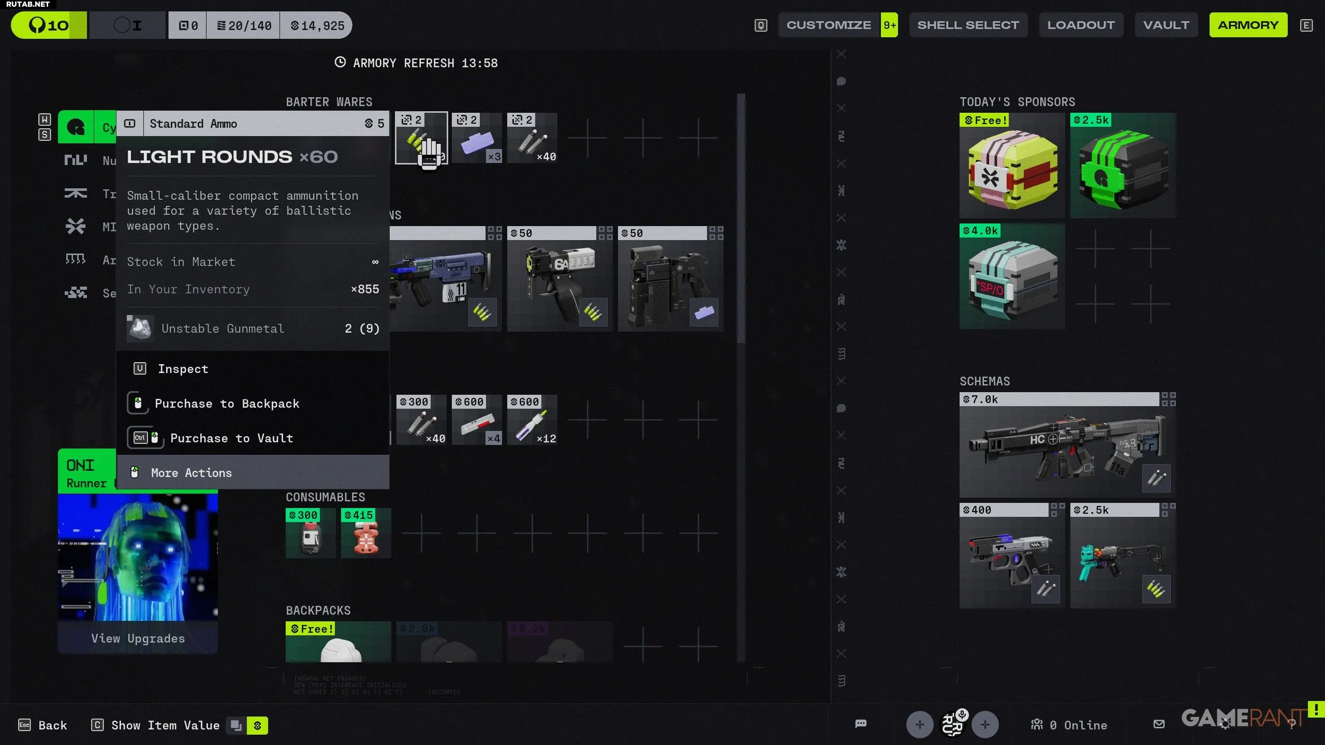Viewport: 1325px width, 745px height.
Task: Choose Purchase to Backpack option
Action: [227, 404]
